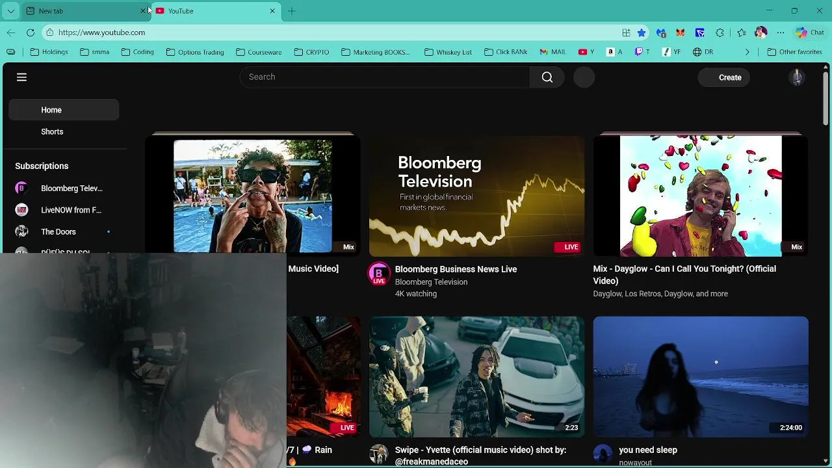Open the CRYPTO favorites folder
Screen dimensions: 832x468
tap(311, 52)
